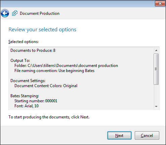The image size is (166, 145).
Task: Select the Document Content Colors: Original line
Action: [46, 86]
